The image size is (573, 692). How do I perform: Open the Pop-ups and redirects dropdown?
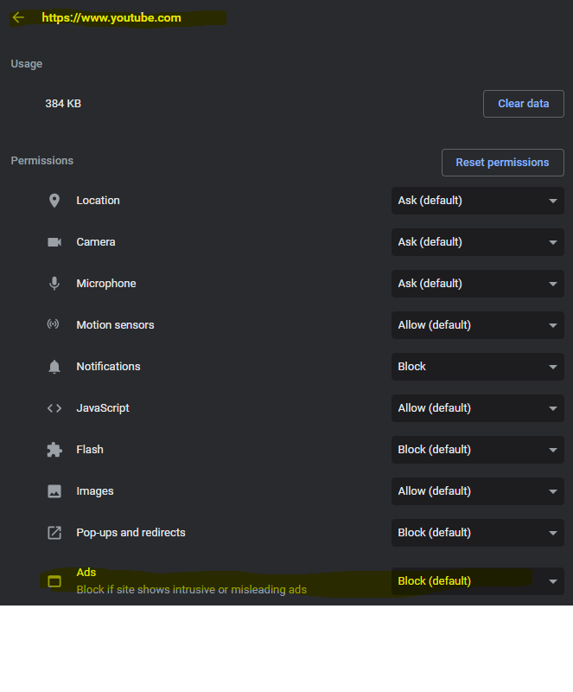pos(477,532)
